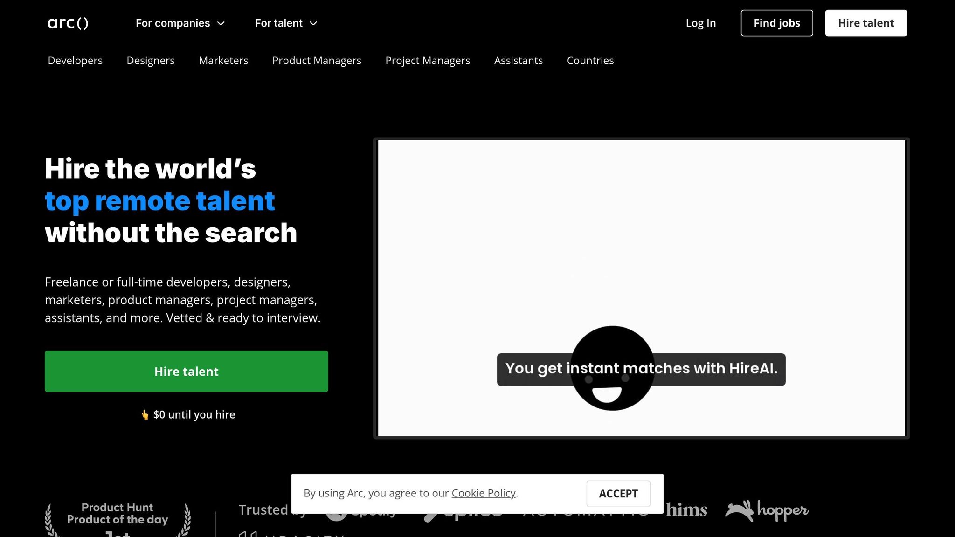The image size is (955, 537).
Task: Open the Cookie Policy link
Action: [483, 493]
